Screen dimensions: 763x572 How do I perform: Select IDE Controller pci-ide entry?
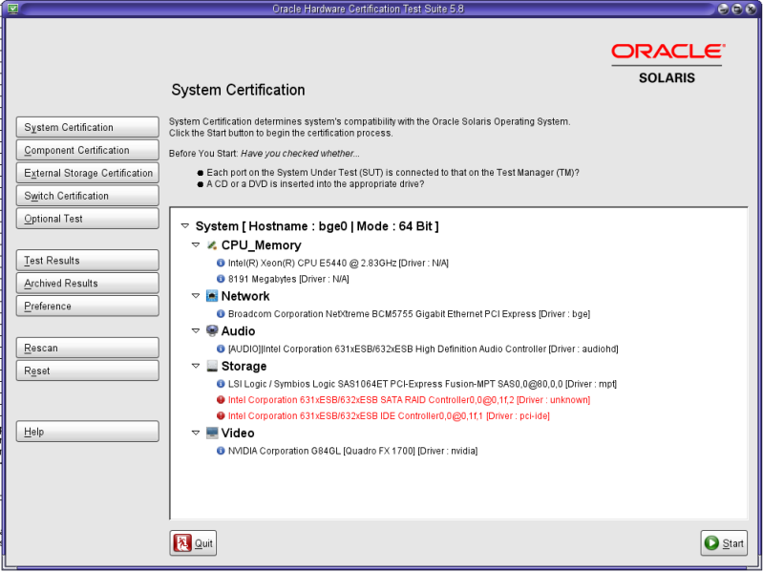(x=389, y=416)
